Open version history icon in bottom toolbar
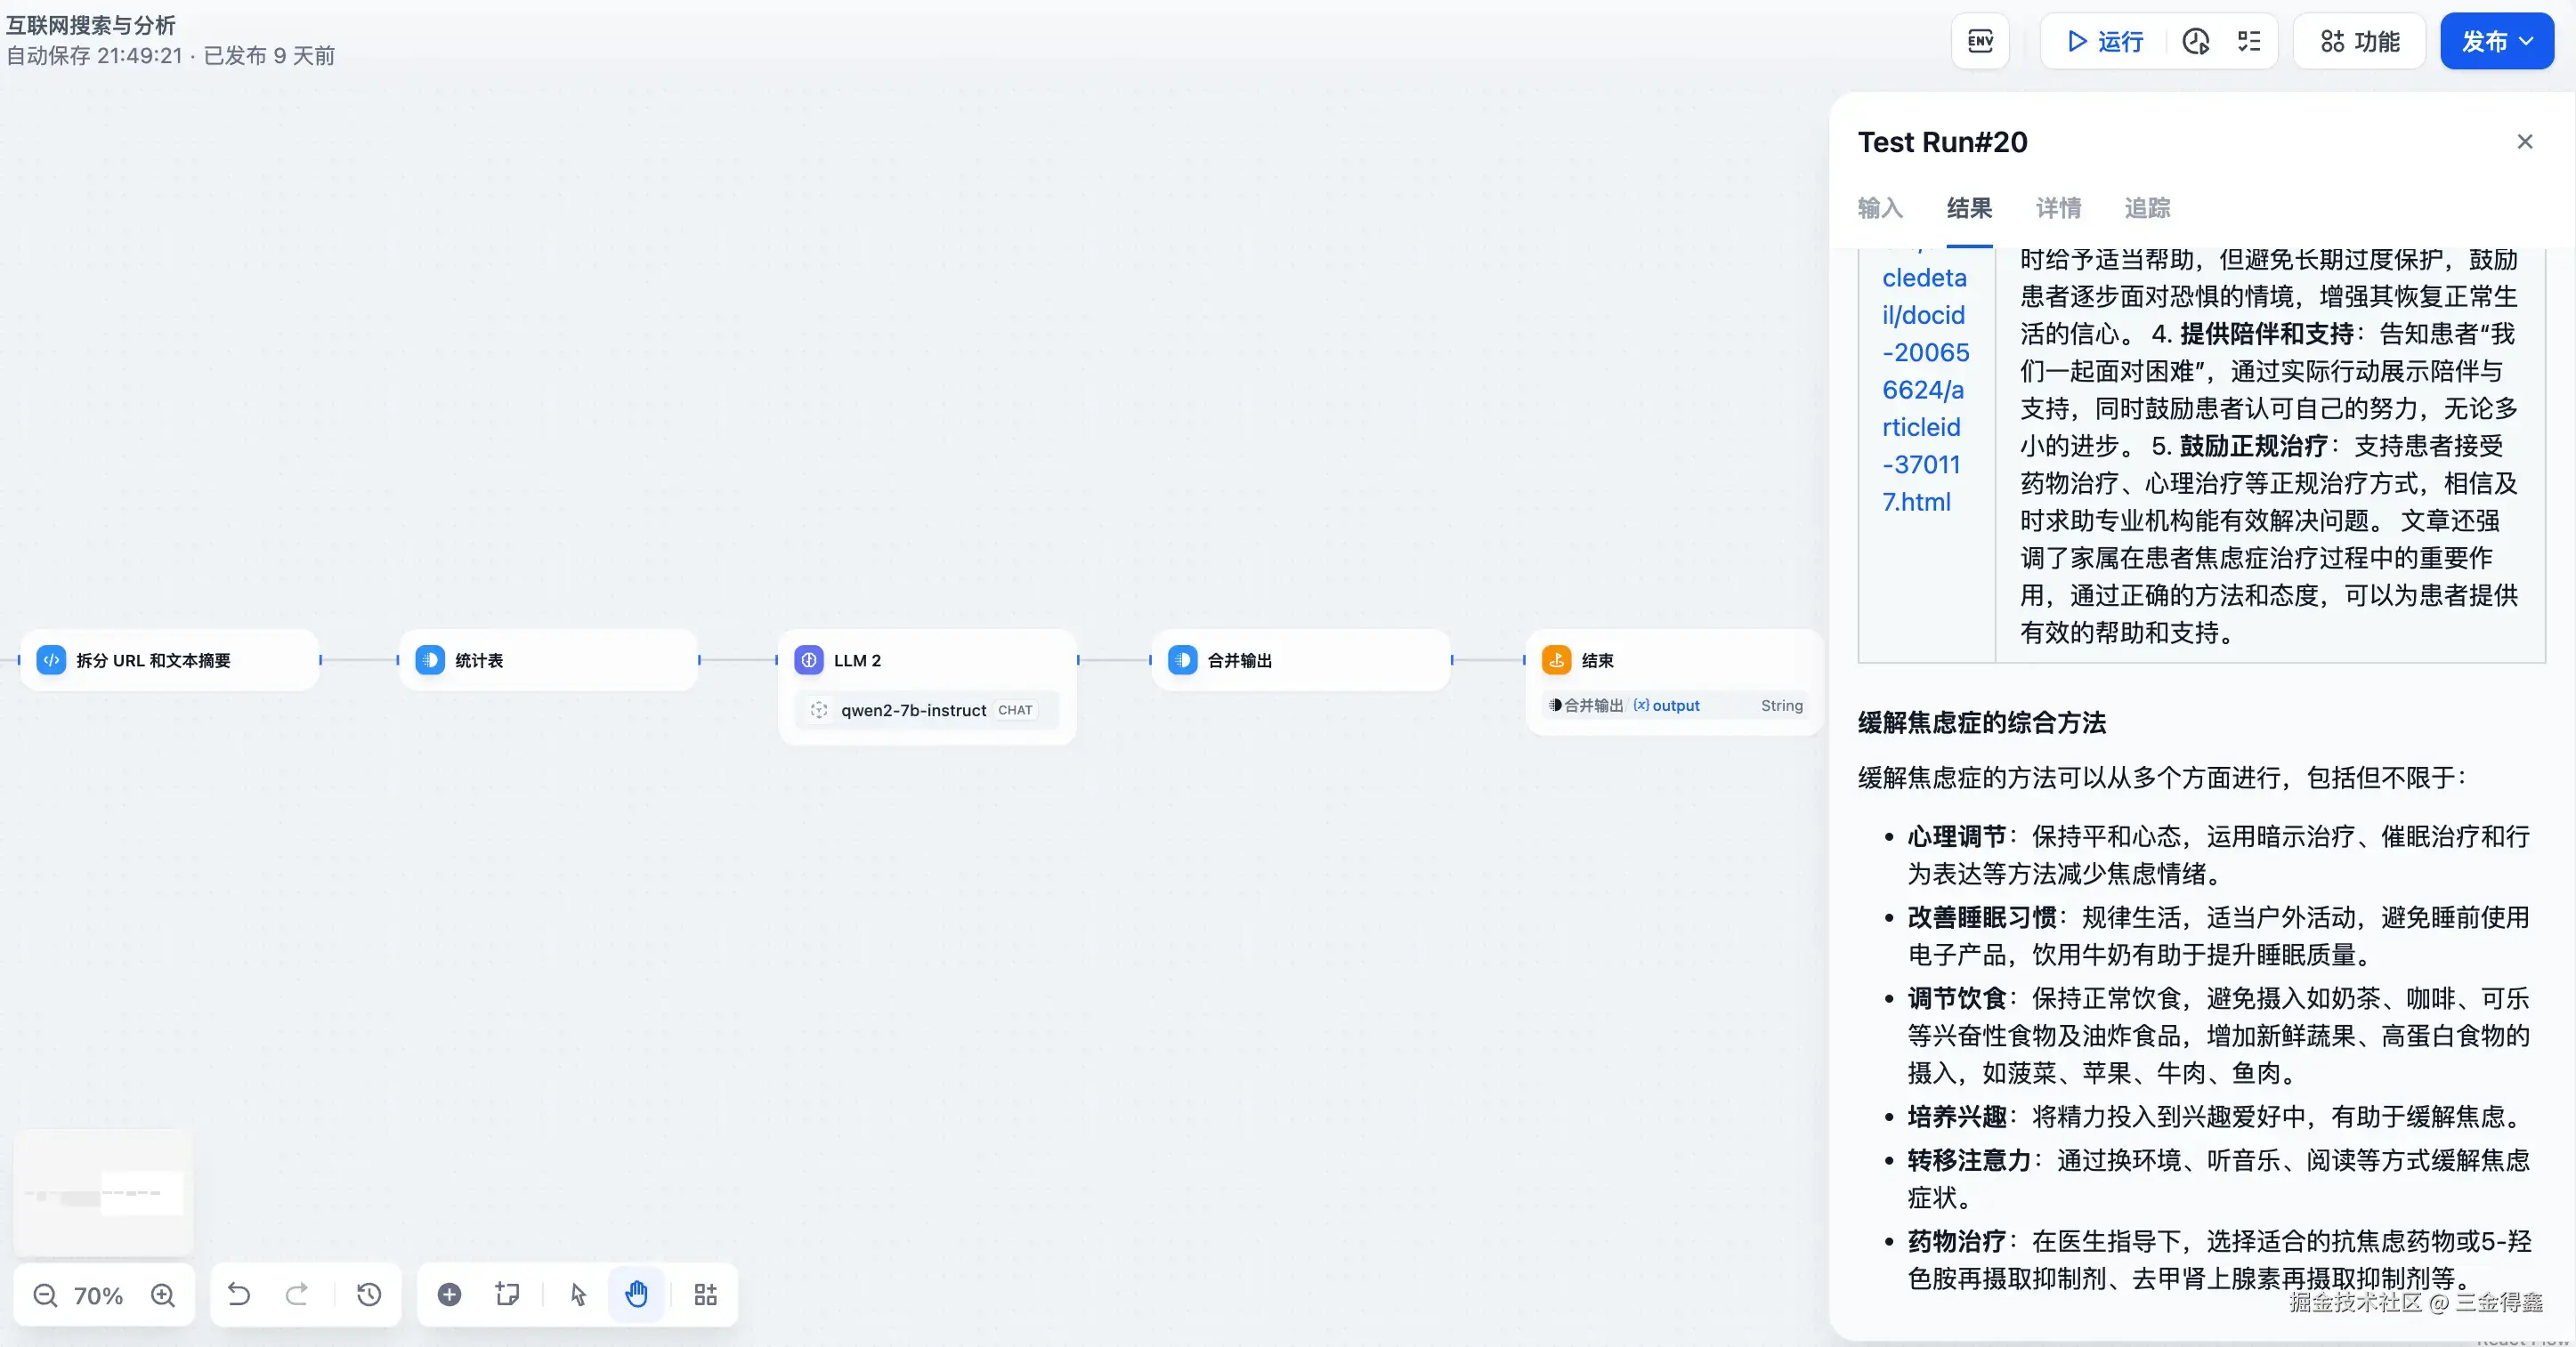 pos(369,1295)
